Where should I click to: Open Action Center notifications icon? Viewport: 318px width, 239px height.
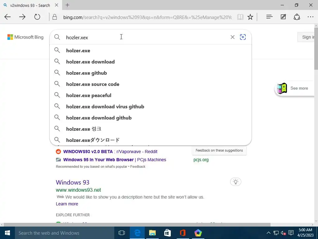coord(291,233)
